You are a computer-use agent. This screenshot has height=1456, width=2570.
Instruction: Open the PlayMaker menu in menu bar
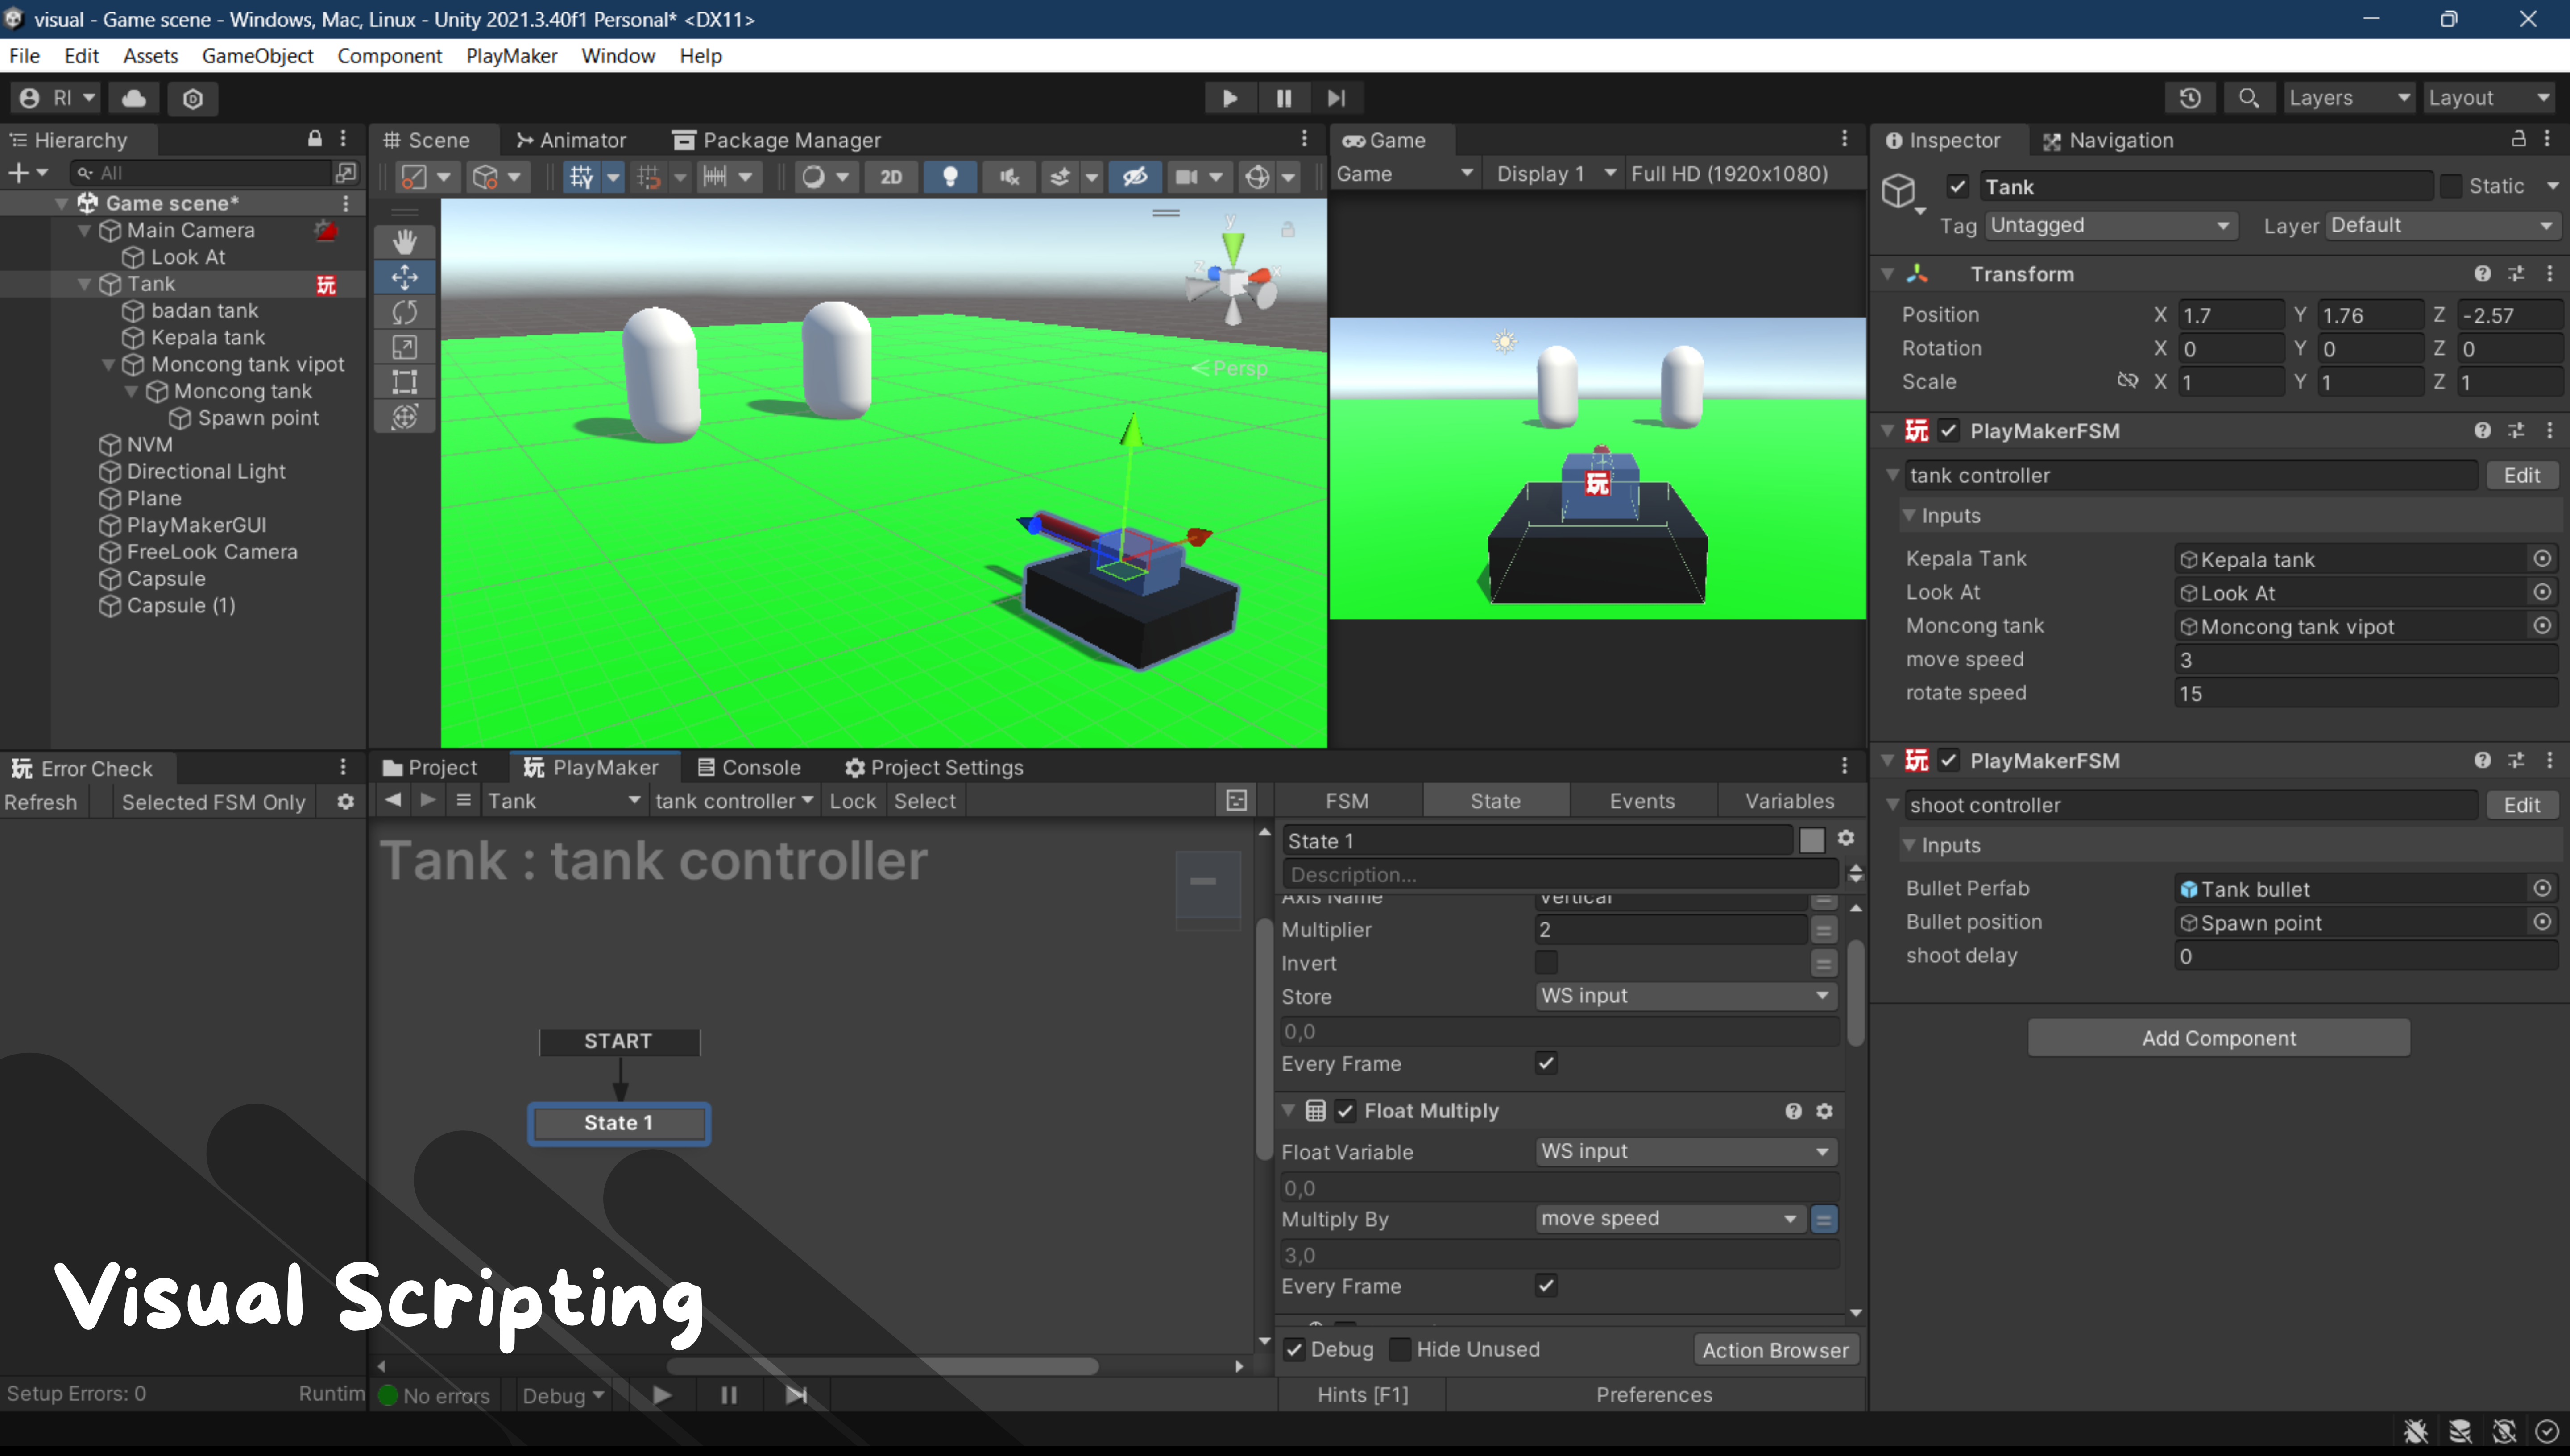(511, 56)
